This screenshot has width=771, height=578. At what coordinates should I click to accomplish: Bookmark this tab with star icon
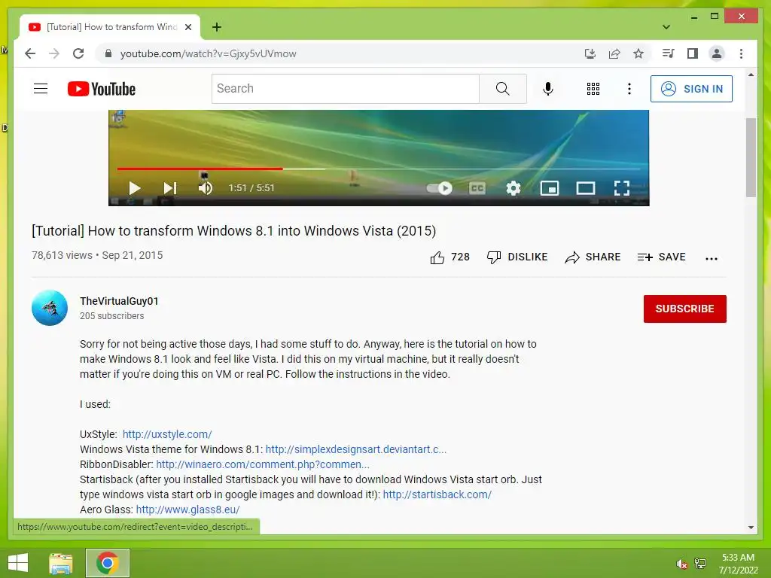(x=638, y=53)
